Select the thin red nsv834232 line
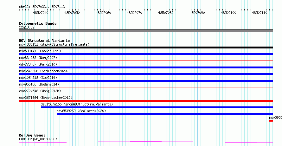The width and height of the screenshot is (282, 146). 146,61
